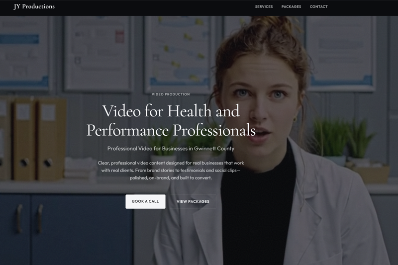The width and height of the screenshot is (398, 265).
Task: Click the empty dark header bar area
Action: pos(149,7)
